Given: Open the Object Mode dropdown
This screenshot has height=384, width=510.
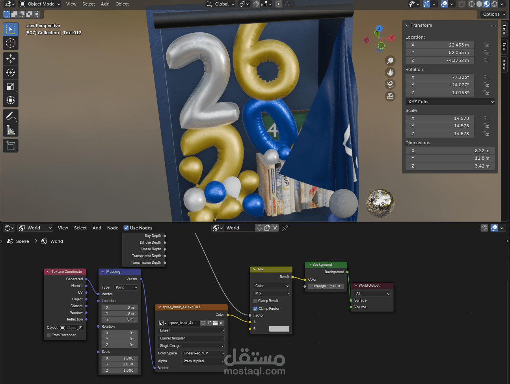Looking at the screenshot, I should [40, 4].
